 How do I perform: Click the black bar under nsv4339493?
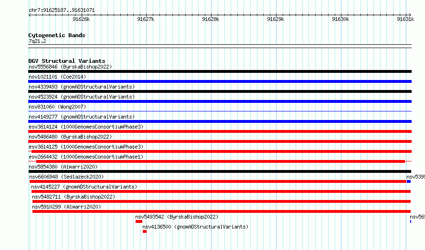click(220, 91)
